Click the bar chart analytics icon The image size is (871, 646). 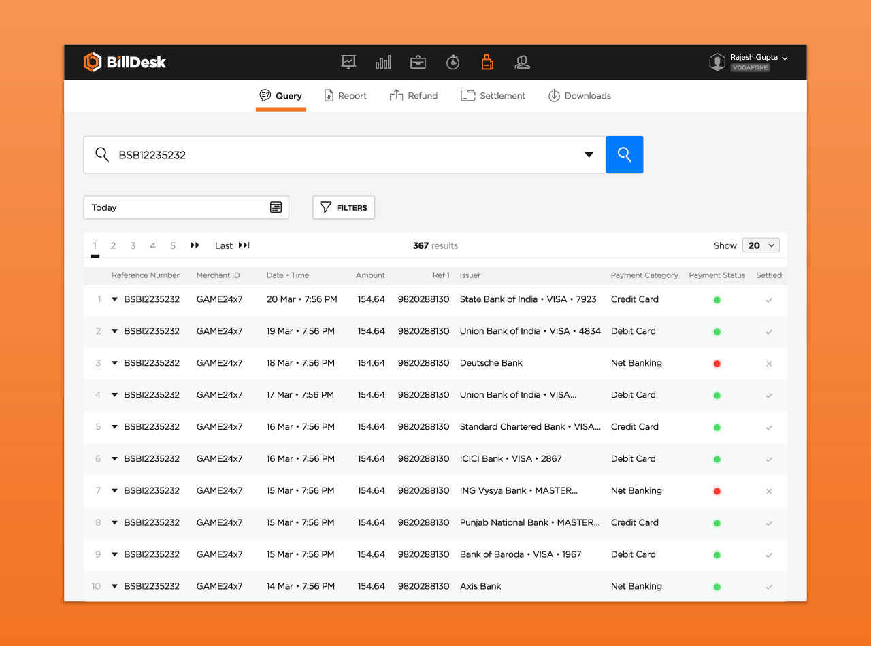[383, 63]
